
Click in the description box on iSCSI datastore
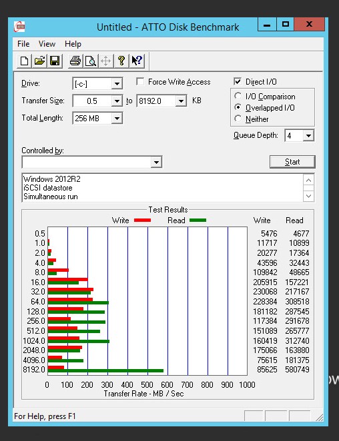pos(48,188)
